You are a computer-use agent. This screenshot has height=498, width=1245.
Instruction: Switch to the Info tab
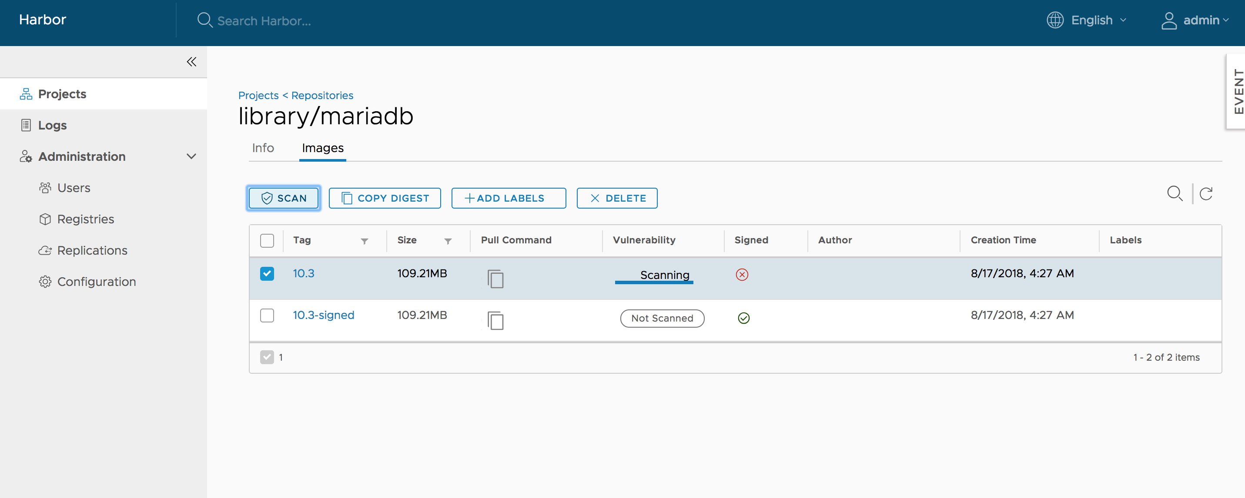coord(262,147)
